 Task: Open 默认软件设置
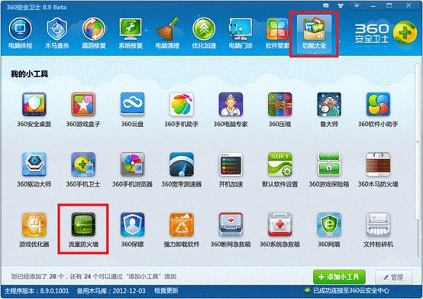click(279, 170)
